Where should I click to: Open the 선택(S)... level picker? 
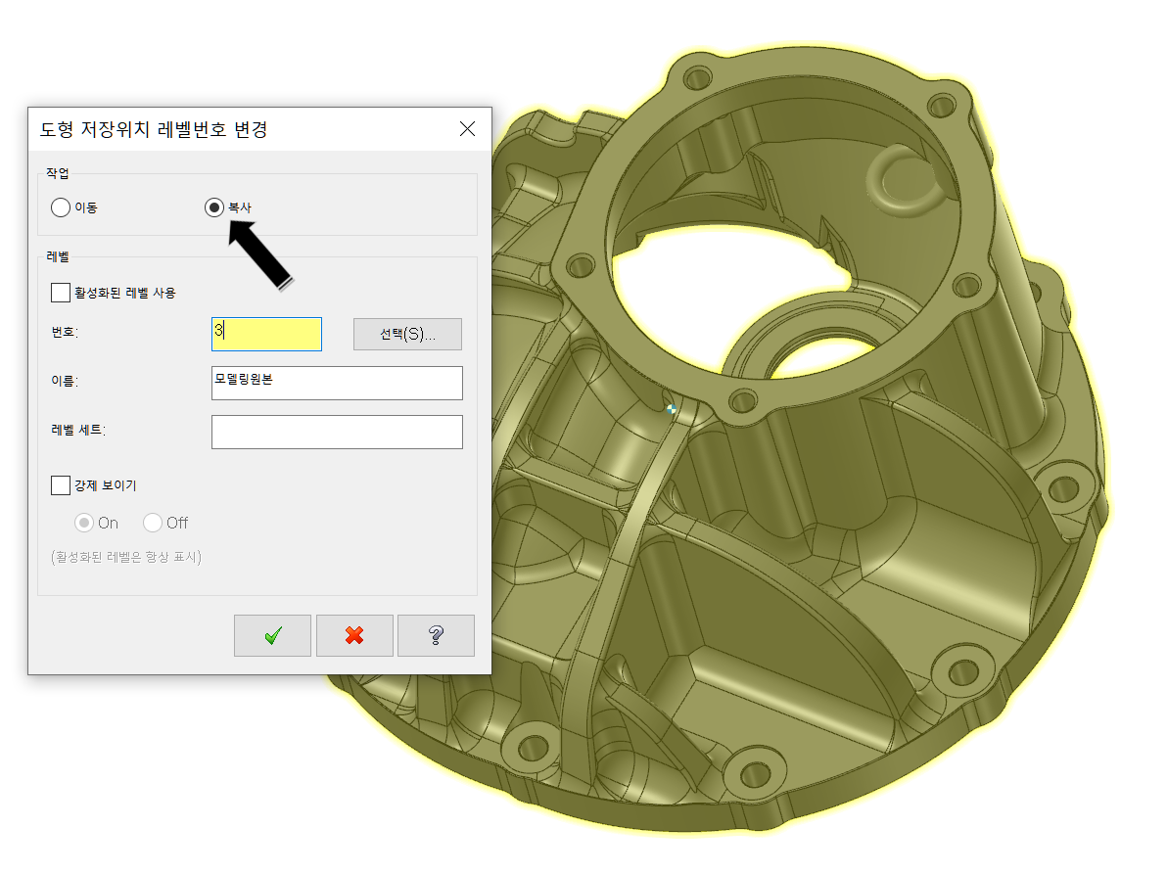coord(407,334)
